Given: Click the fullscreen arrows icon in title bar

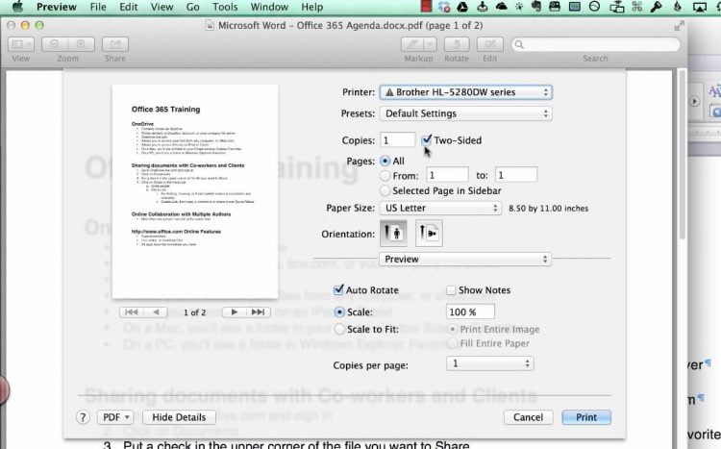Looking at the screenshot, I should coord(679,26).
